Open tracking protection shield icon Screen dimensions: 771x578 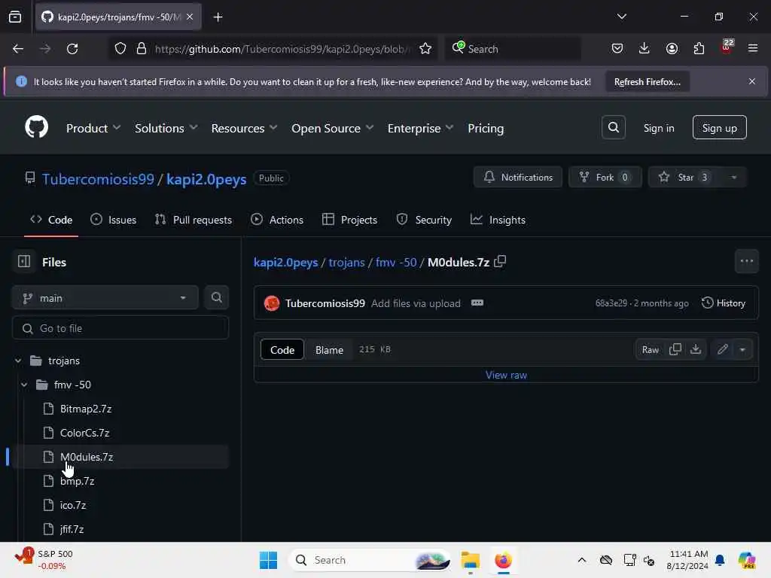120,49
